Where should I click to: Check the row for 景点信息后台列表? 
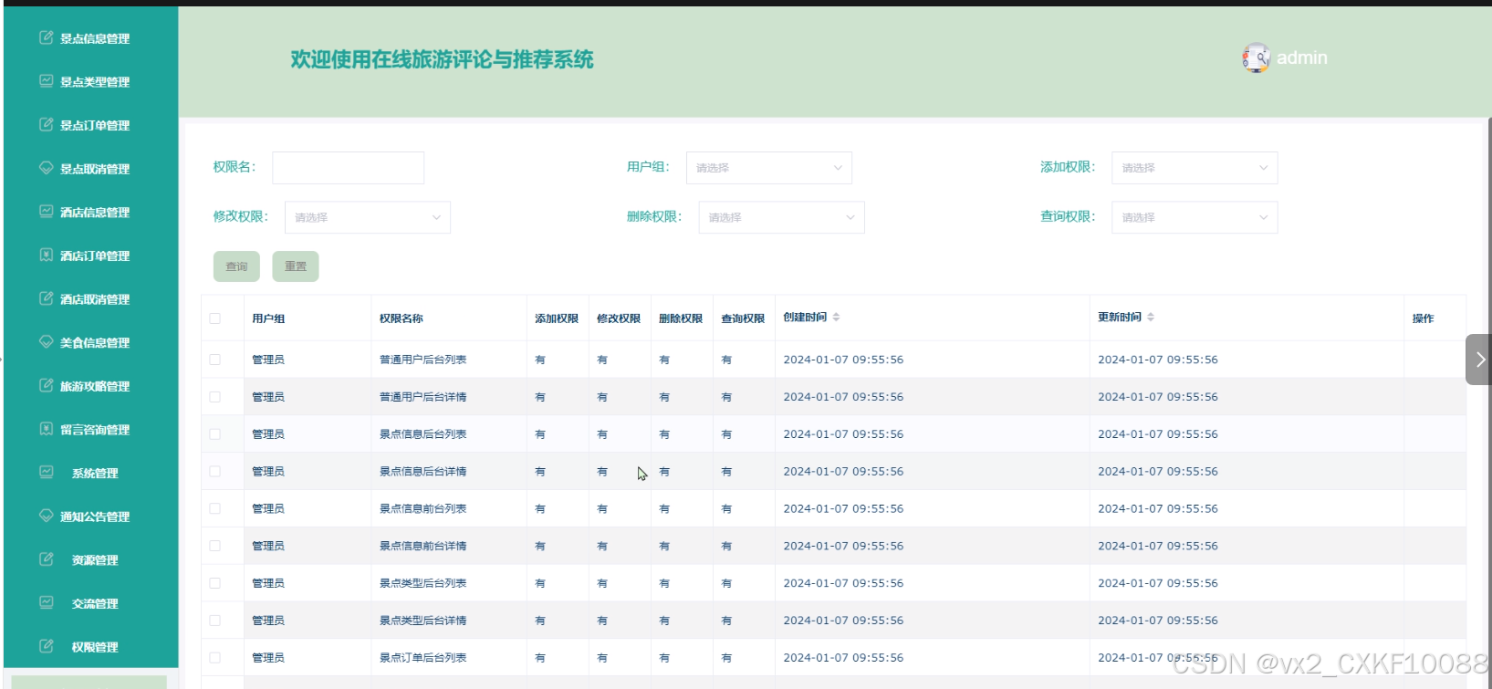pos(215,434)
